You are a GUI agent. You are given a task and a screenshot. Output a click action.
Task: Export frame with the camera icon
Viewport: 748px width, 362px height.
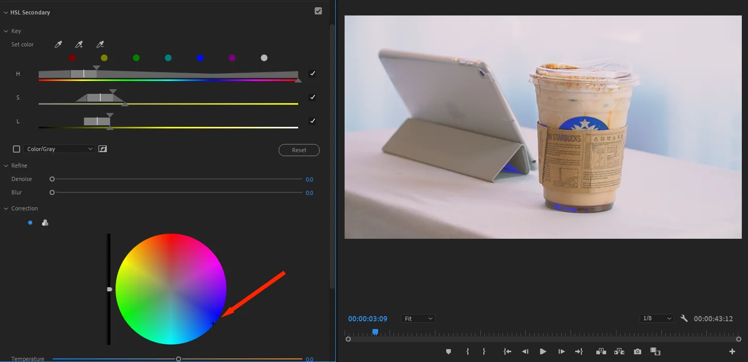(638, 352)
